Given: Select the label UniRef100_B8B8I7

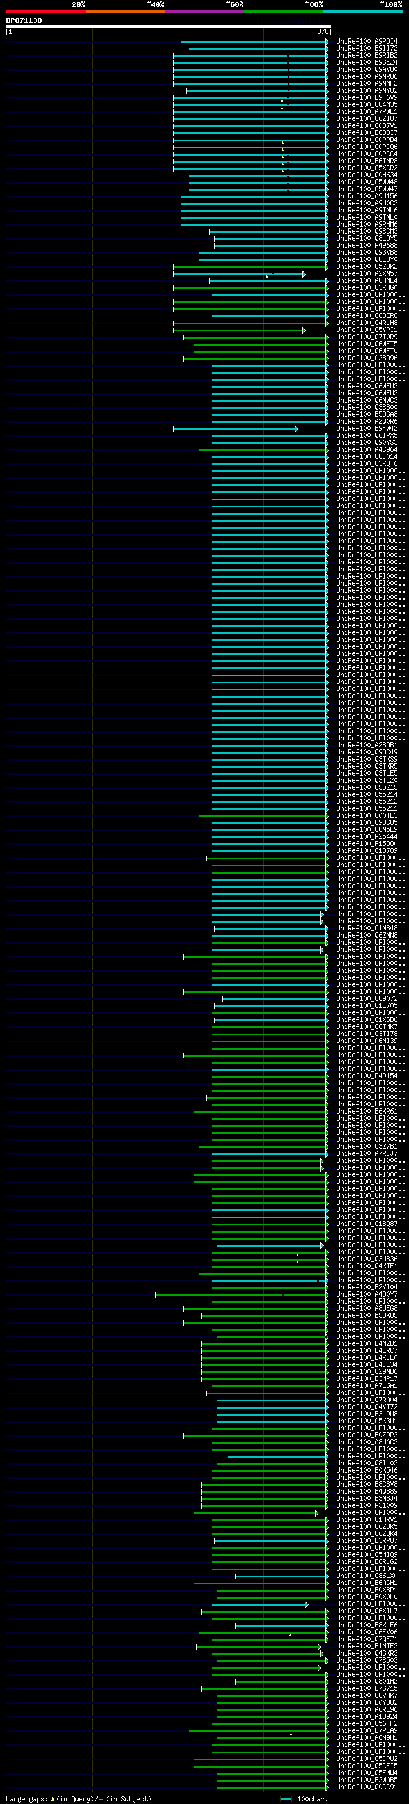Looking at the screenshot, I should pyautogui.click(x=367, y=133).
